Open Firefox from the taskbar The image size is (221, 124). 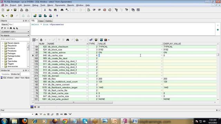25,121
